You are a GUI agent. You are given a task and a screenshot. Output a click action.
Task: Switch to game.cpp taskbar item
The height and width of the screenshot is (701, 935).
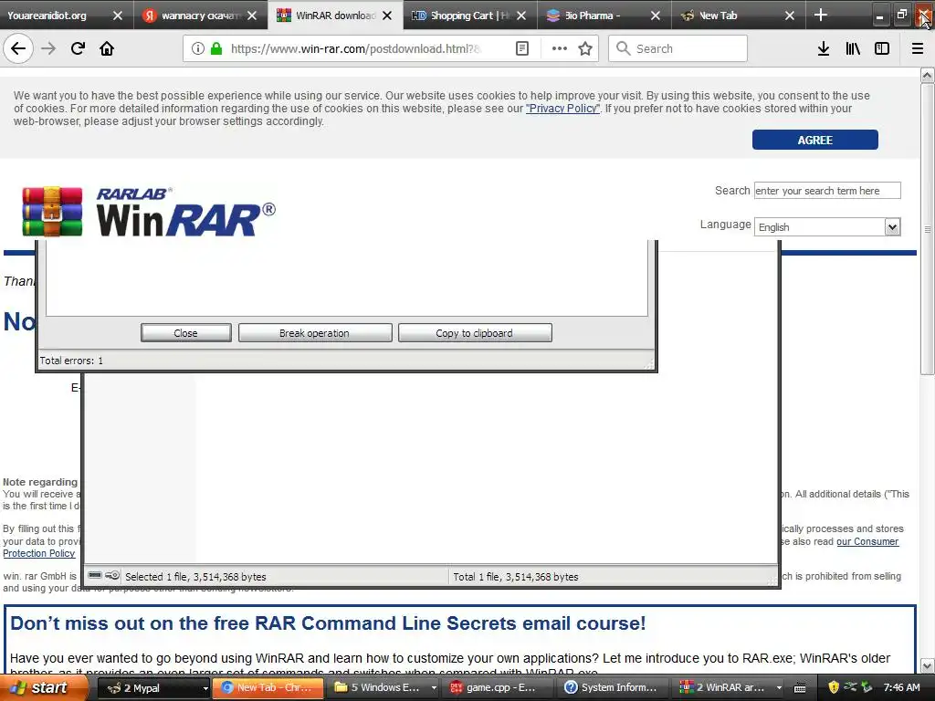(x=499, y=688)
